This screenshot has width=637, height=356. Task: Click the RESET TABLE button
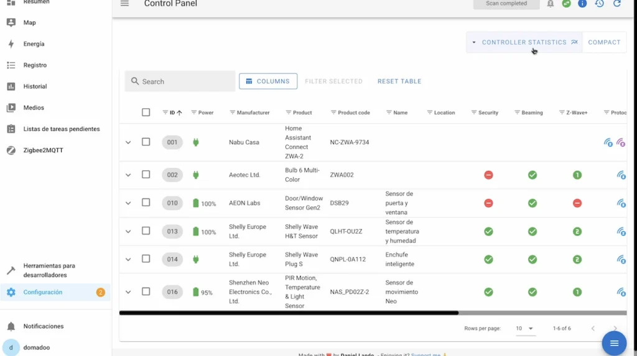399,81
